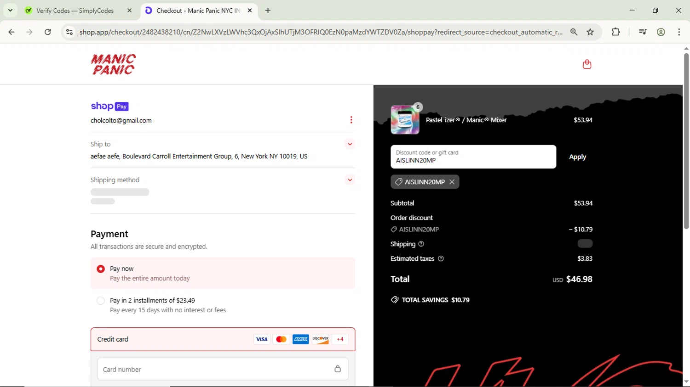Click the card number lock icon
The height and width of the screenshot is (387, 690).
click(x=338, y=369)
